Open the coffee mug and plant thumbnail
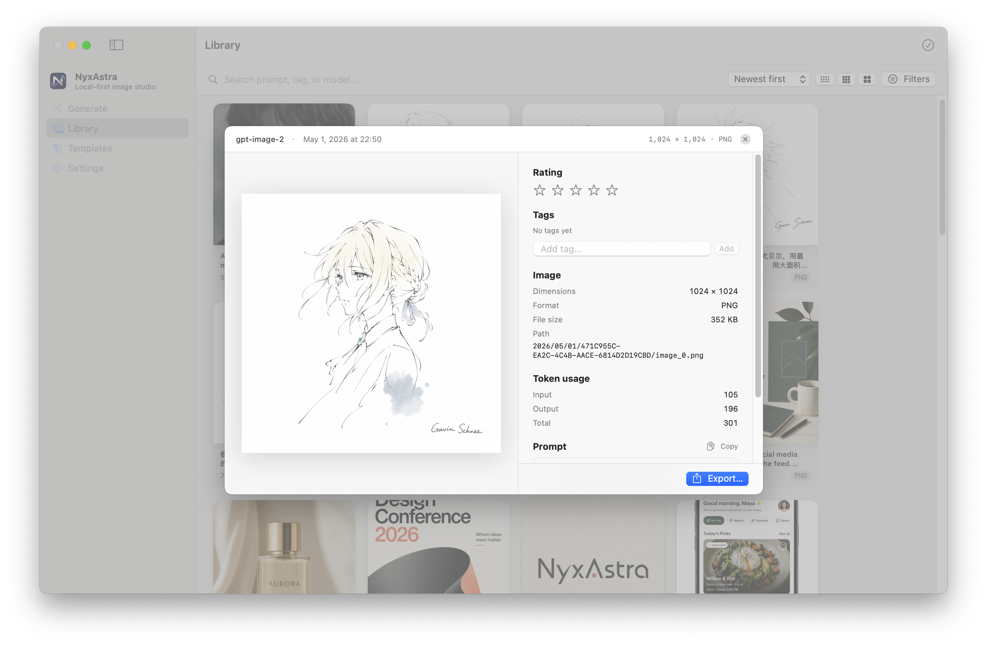 [791, 372]
